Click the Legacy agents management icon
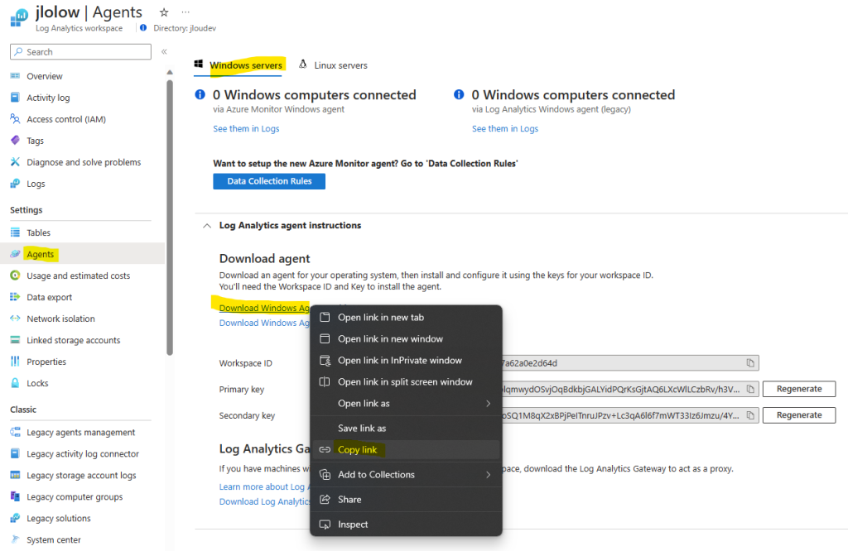This screenshot has width=848, height=551. point(15,432)
